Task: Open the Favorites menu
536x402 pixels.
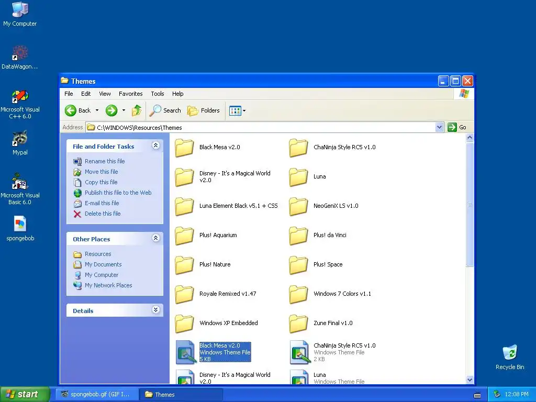Action: click(x=130, y=94)
